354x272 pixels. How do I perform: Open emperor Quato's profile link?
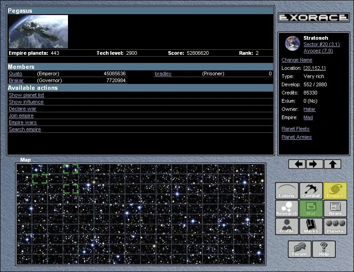[16, 74]
